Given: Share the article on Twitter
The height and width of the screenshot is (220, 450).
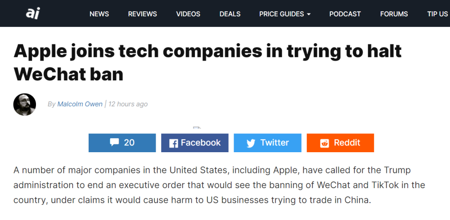Looking at the screenshot, I should (x=267, y=143).
